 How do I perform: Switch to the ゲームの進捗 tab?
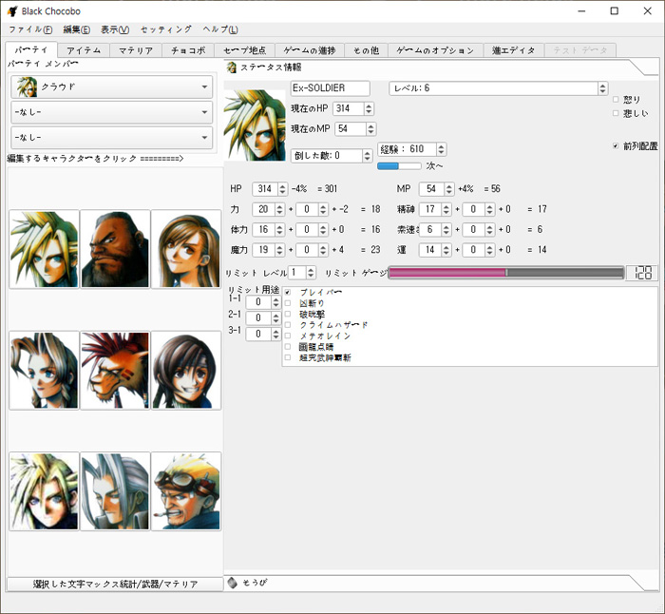(310, 50)
